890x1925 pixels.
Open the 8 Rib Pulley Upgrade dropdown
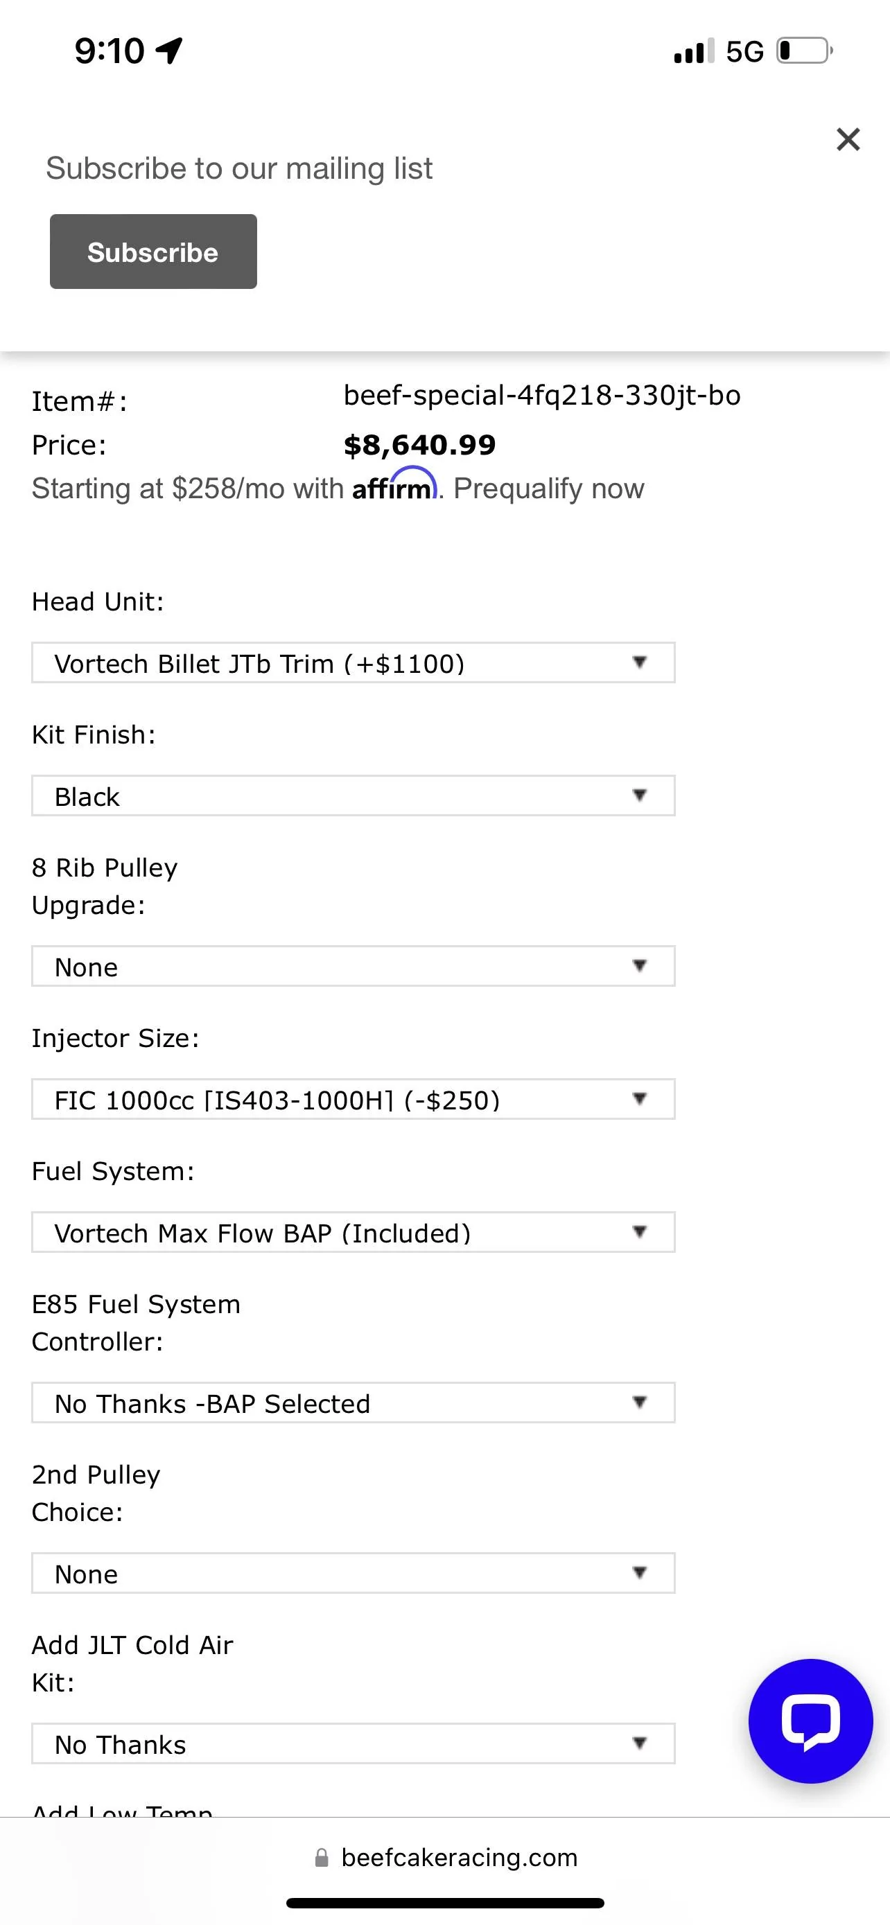click(354, 966)
